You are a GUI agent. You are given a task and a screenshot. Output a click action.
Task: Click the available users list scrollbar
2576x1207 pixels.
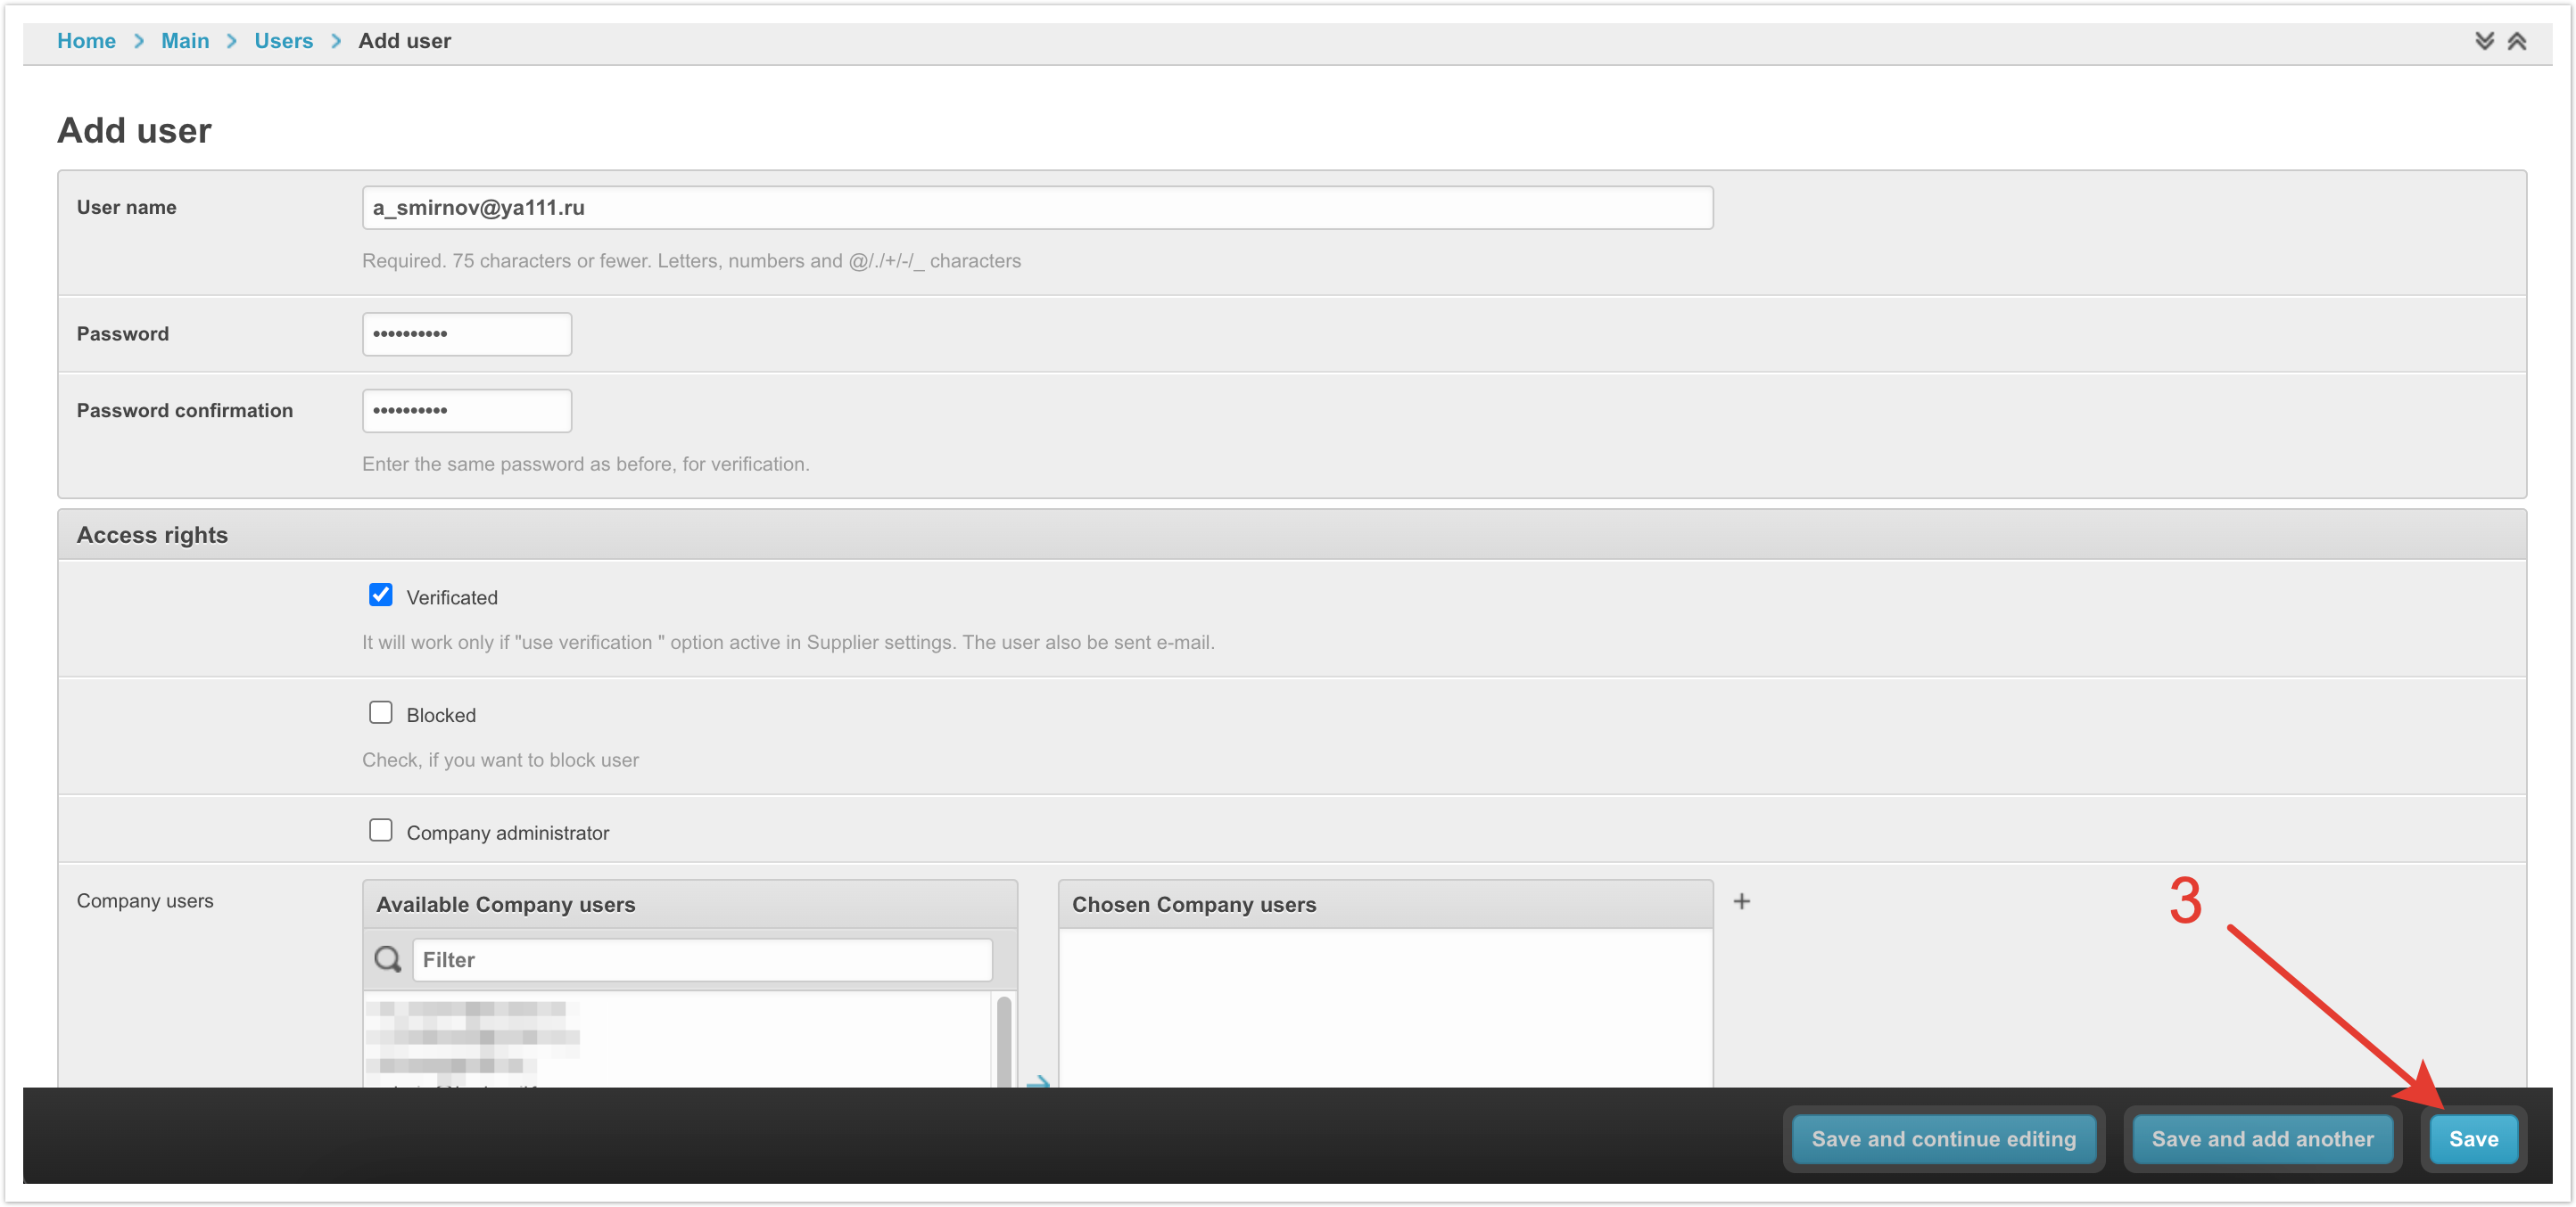[1004, 1039]
